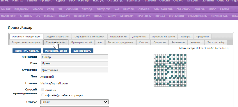Open the PROMO menu item
This screenshot has height=107, width=238.
(224, 9)
